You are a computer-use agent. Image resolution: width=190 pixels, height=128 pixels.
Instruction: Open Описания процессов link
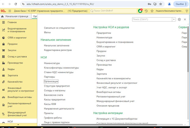108,106
